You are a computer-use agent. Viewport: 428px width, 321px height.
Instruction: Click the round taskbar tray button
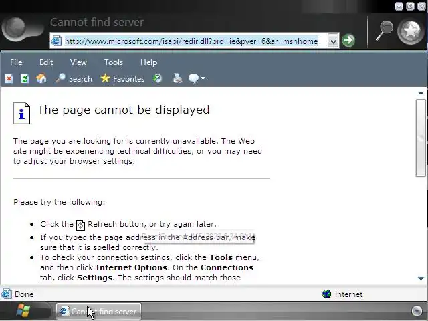[417, 311]
